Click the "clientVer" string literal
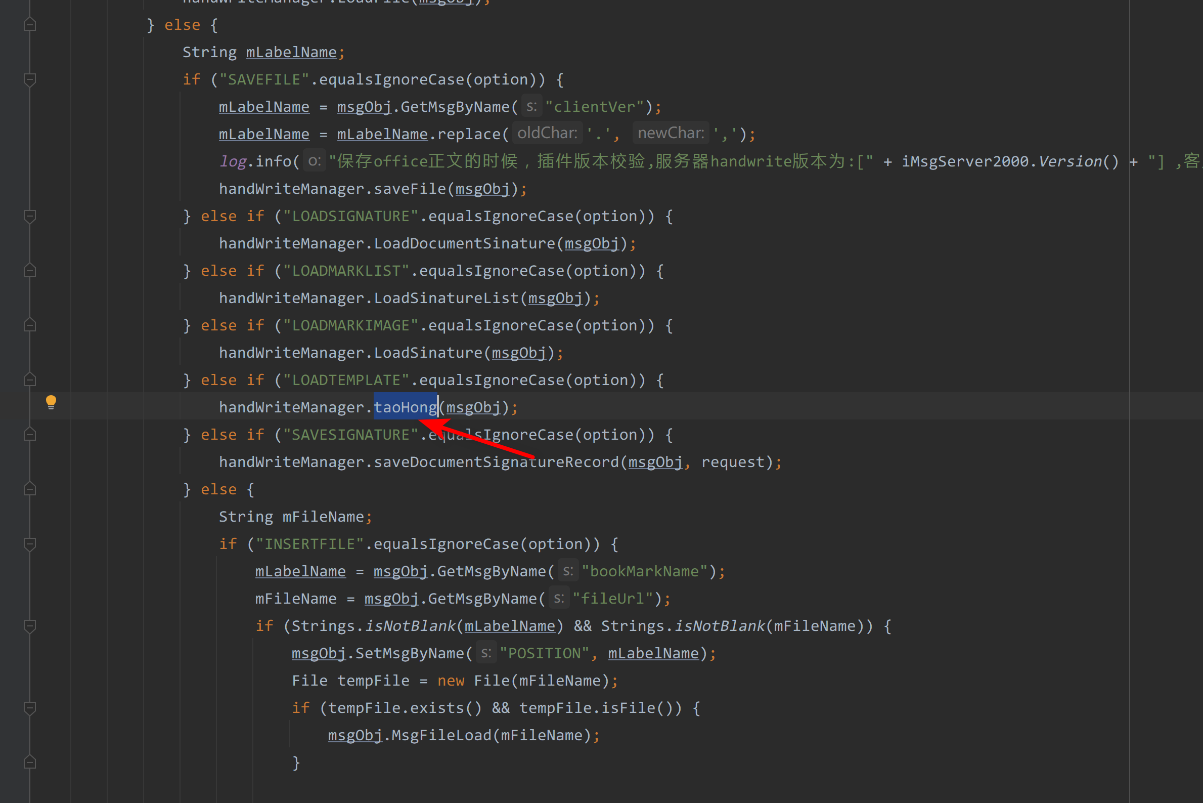1203x803 pixels. [594, 107]
